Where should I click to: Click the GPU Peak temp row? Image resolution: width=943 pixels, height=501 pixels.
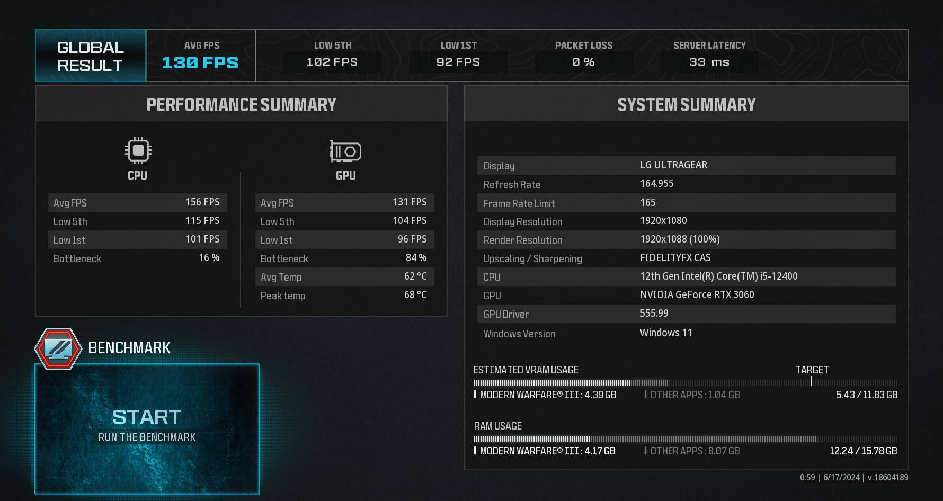pyautogui.click(x=345, y=295)
